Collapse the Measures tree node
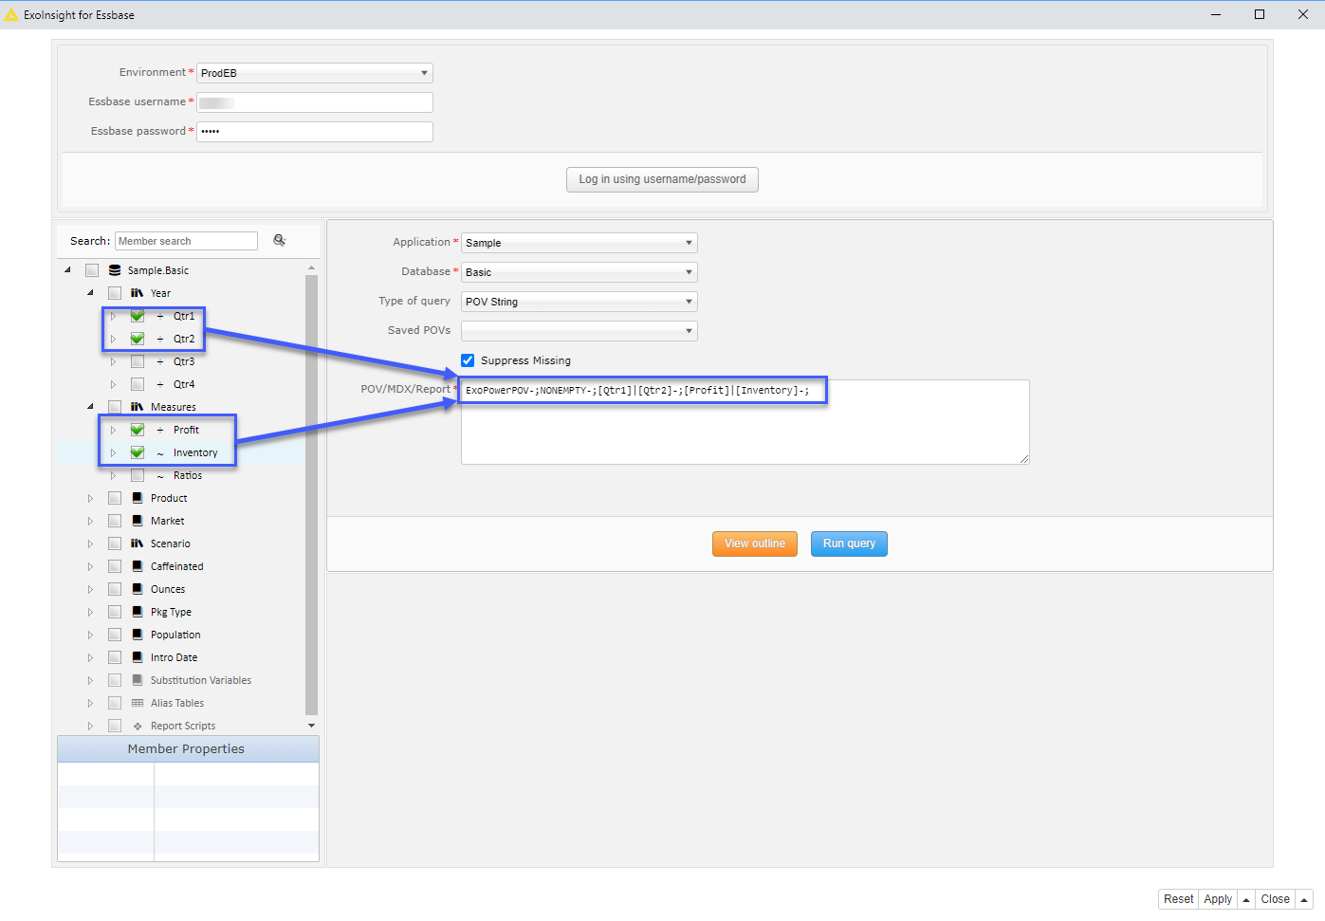This screenshot has width=1325, height=921. click(90, 406)
